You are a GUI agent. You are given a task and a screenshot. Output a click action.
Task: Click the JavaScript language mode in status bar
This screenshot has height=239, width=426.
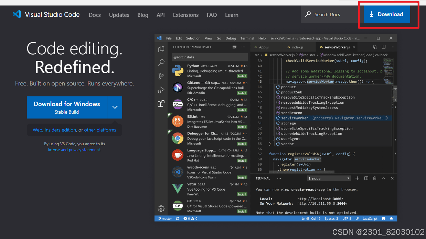370,218
